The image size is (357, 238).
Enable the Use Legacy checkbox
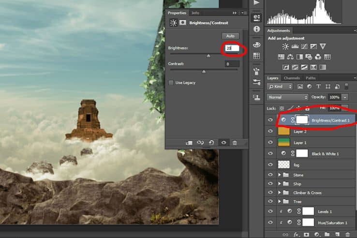[171, 83]
